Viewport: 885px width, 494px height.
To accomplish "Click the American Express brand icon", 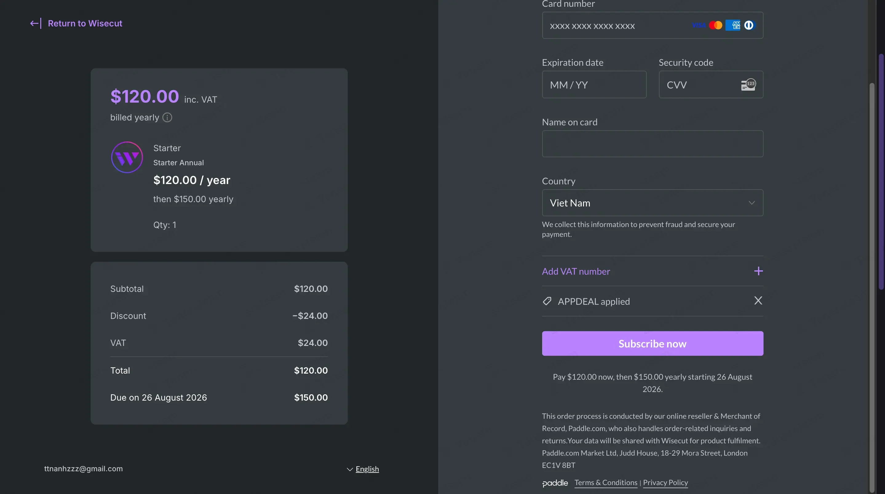I will pos(732,25).
